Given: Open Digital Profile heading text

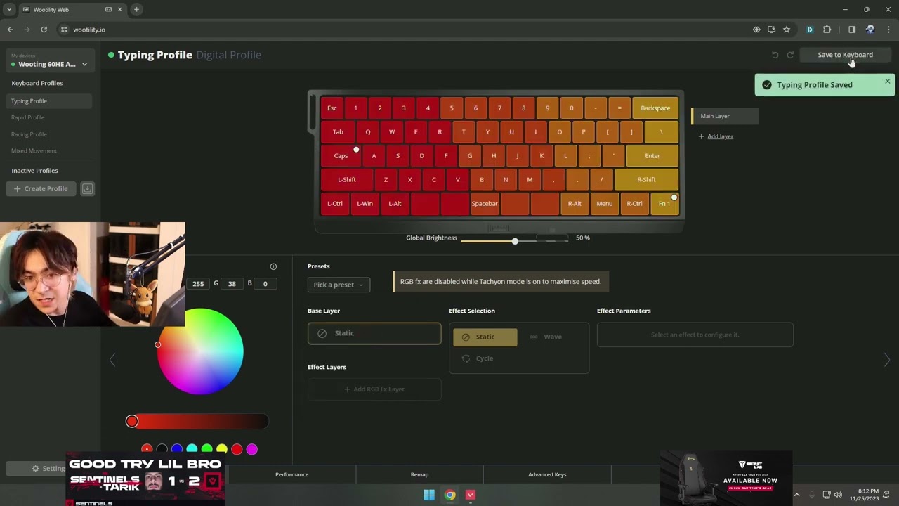Looking at the screenshot, I should 228,55.
